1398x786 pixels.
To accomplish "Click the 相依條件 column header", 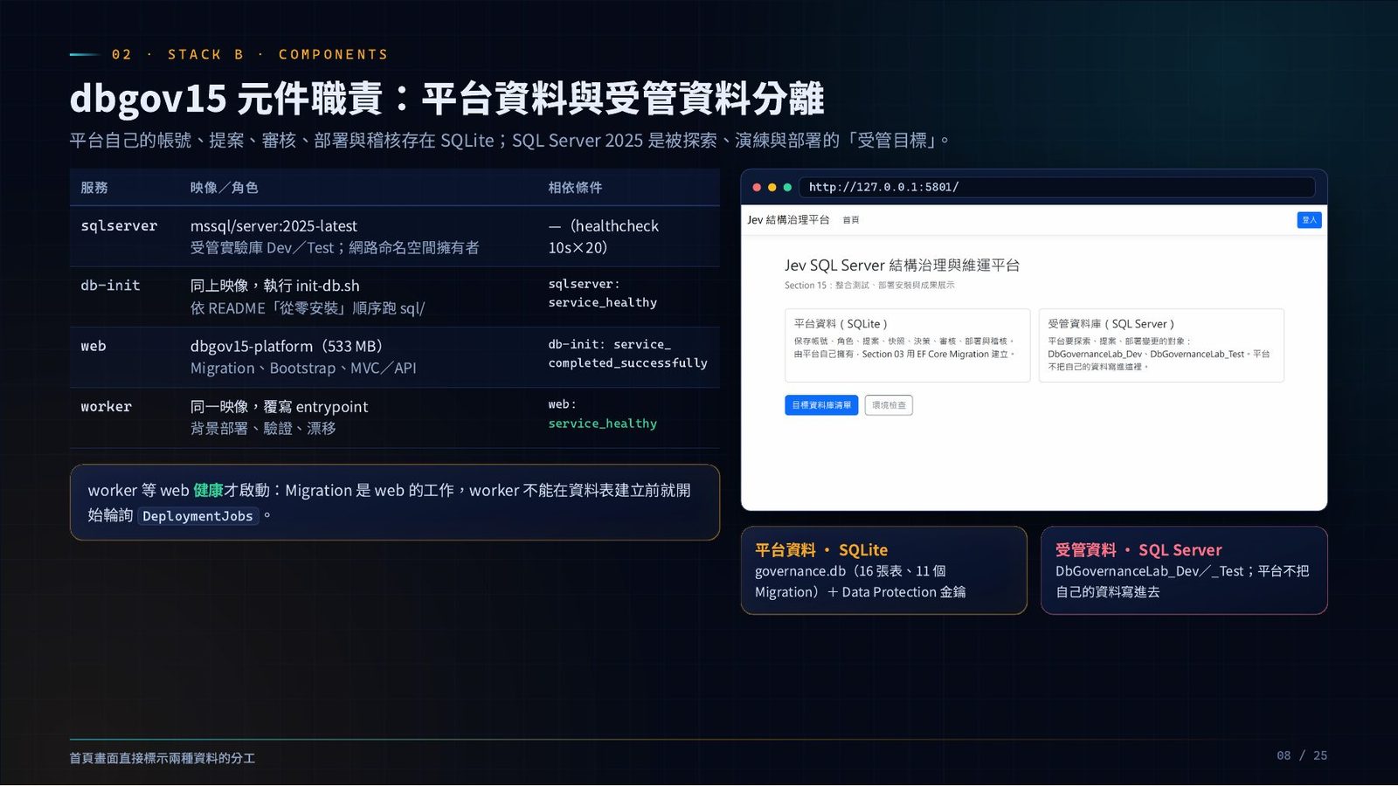I will pyautogui.click(x=575, y=188).
